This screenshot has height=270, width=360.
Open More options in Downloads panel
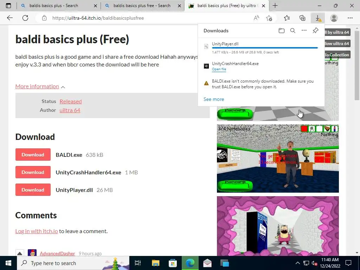click(304, 31)
